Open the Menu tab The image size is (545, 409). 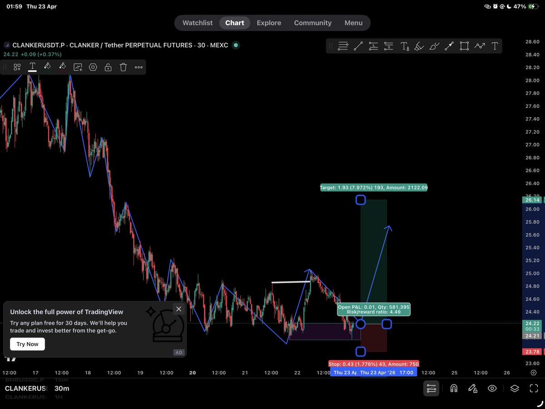(353, 23)
